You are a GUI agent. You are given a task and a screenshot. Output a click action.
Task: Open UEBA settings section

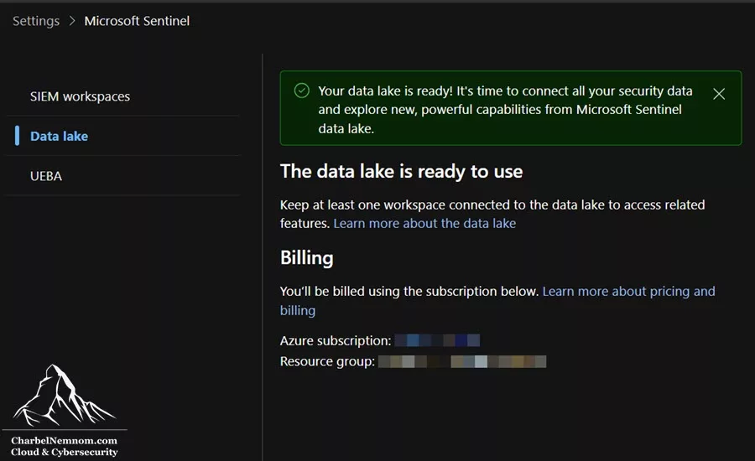(x=46, y=176)
